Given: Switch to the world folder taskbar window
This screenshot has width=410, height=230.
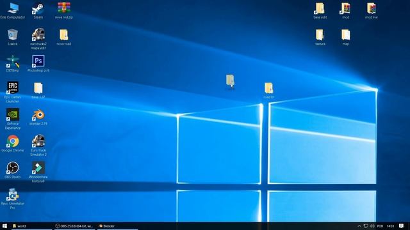Looking at the screenshot, I should (31, 226).
